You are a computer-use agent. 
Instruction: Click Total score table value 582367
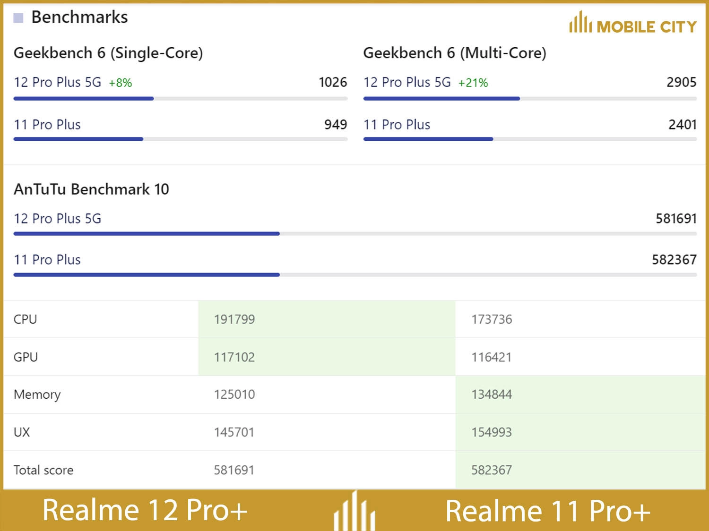coord(492,470)
